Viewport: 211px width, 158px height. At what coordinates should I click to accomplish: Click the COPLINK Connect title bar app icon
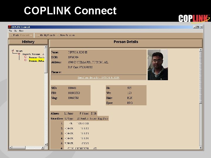(x=10, y=27)
